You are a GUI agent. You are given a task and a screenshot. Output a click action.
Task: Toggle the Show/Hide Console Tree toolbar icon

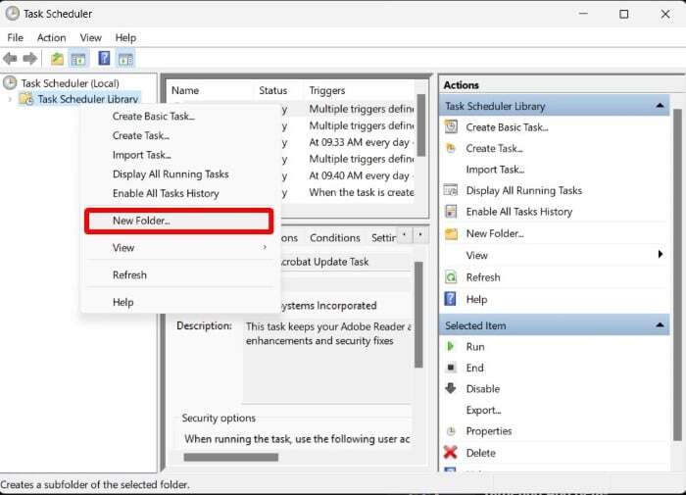click(x=78, y=59)
